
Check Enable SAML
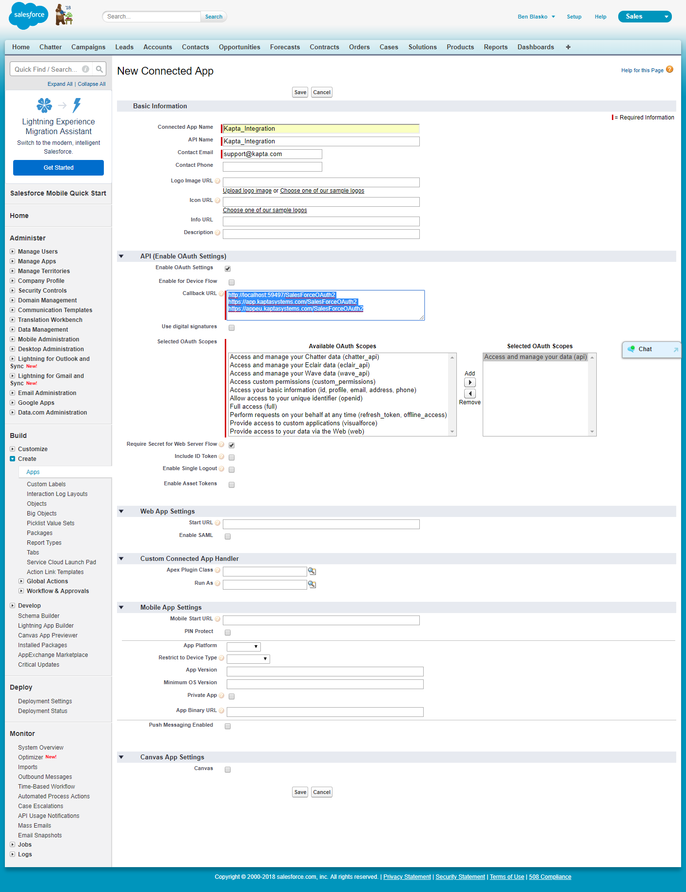[228, 536]
